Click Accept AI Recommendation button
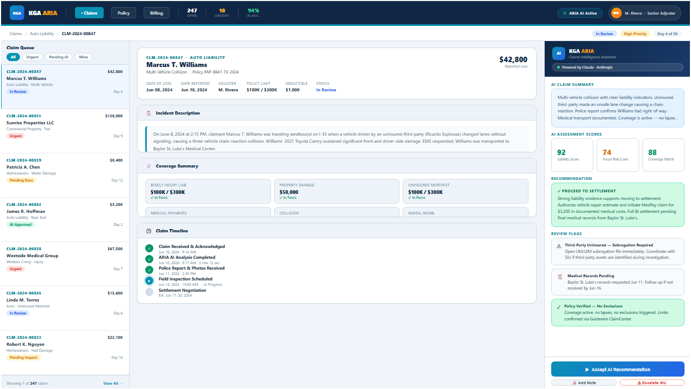691x389 pixels. [618, 370]
